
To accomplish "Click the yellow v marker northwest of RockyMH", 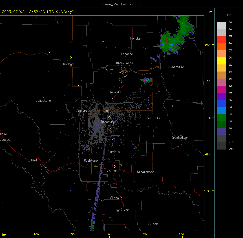I will pos(49,52).
